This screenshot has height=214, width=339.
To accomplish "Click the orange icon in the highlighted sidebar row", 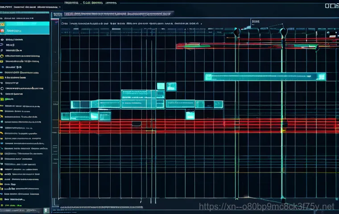I will point(3,31).
